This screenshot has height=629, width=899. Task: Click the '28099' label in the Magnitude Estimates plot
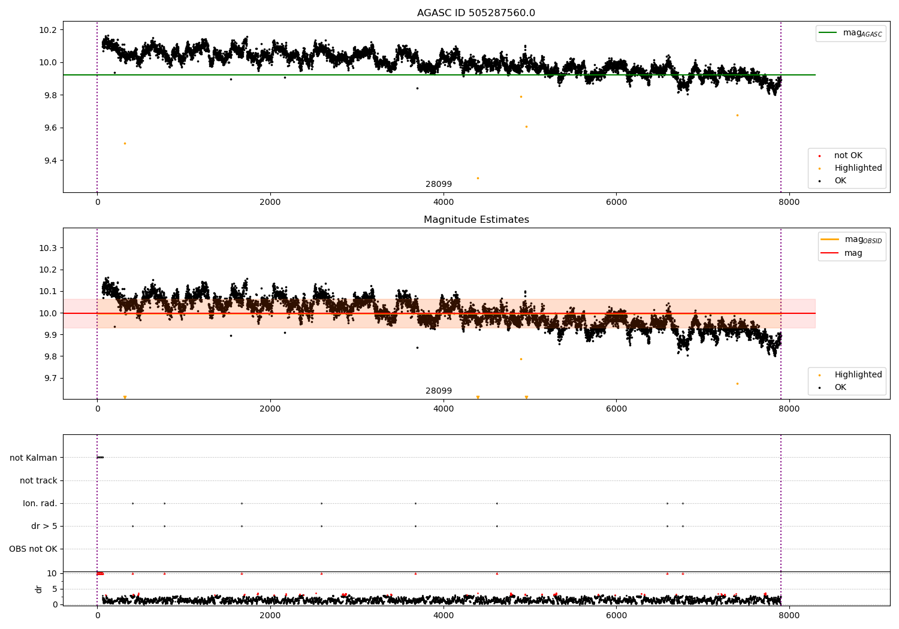pos(439,391)
